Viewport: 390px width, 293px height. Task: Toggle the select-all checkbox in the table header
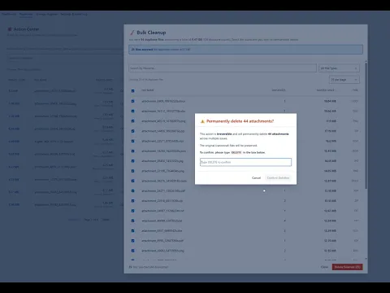132,91
